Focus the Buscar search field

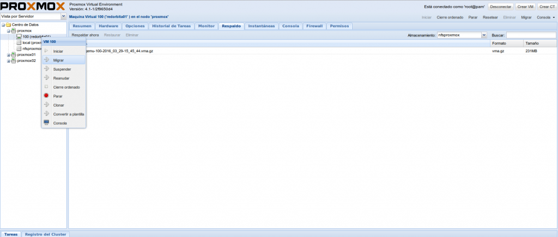530,35
